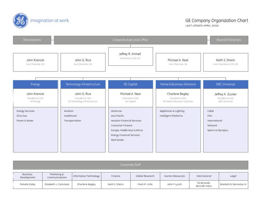
Task: Click Home & Business Solutions header
Action: [178, 84]
